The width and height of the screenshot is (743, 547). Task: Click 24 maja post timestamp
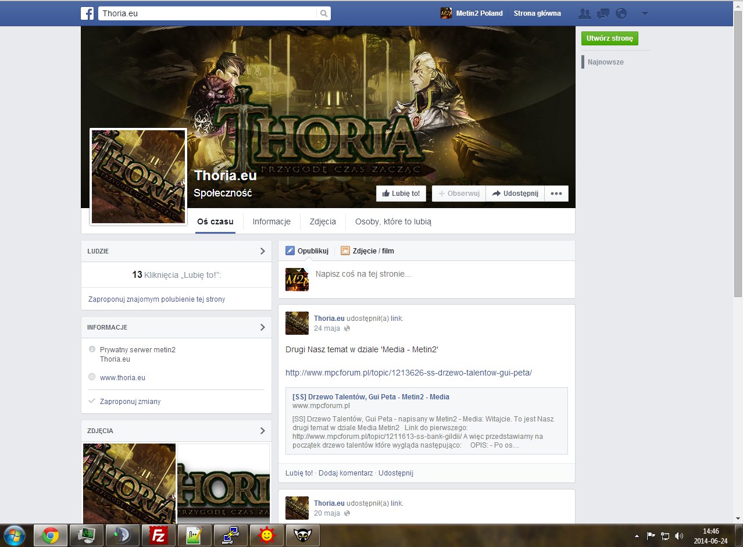click(x=327, y=328)
